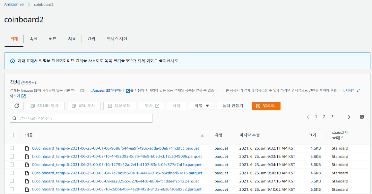Select page 1 in pagination
The image size is (372, 194).
pyautogui.click(x=316, y=117)
